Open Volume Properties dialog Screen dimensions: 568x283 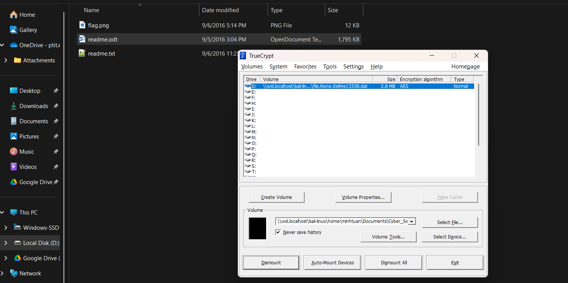point(363,197)
